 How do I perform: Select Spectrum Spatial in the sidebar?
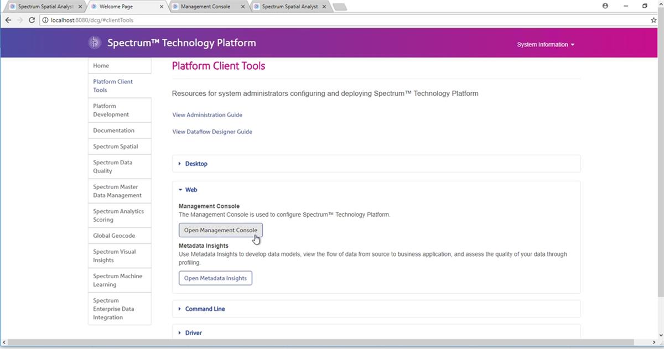[116, 147]
